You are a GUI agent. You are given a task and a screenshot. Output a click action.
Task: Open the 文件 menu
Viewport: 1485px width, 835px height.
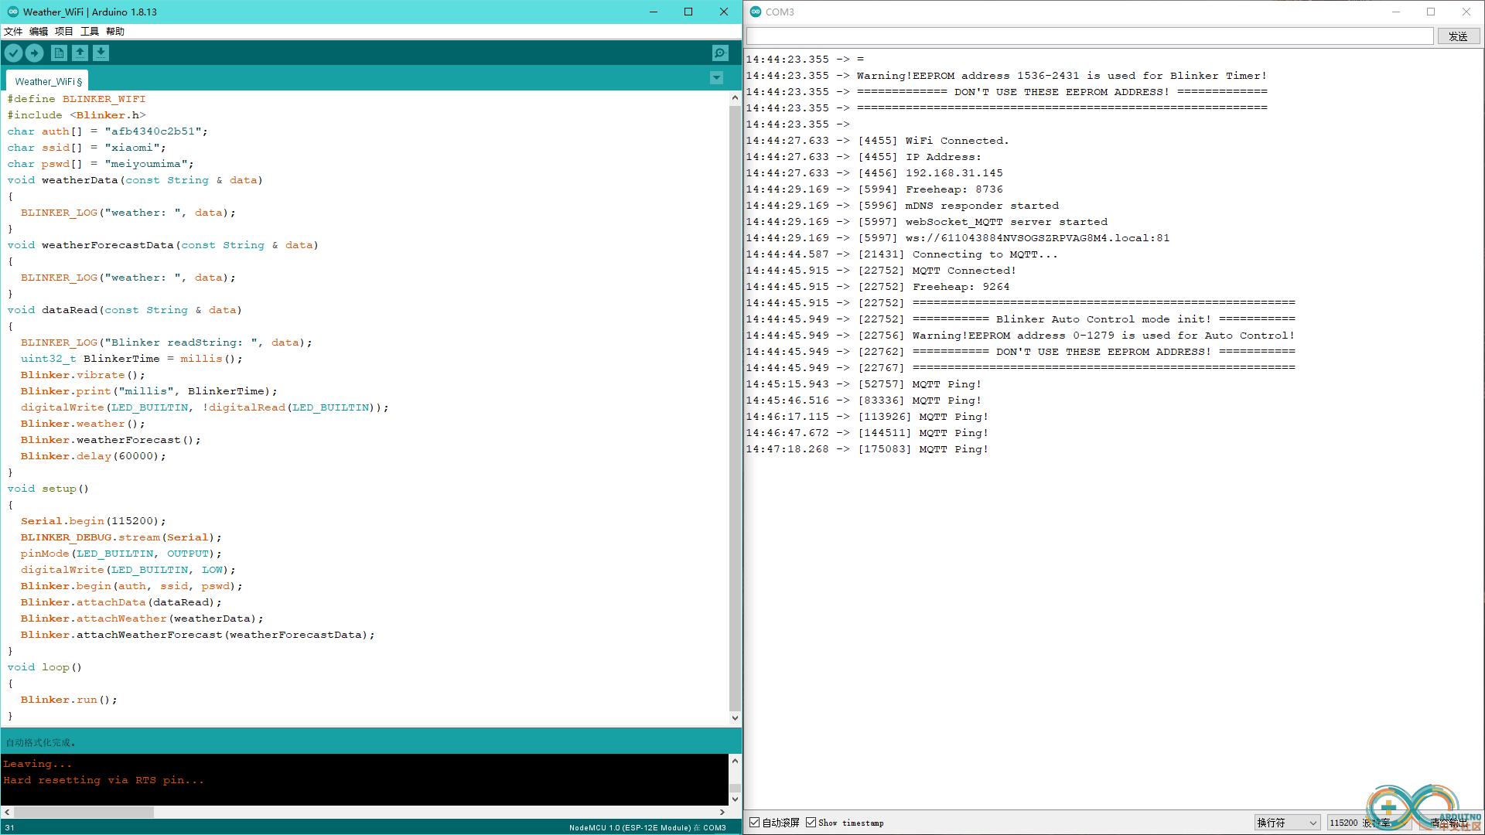click(x=13, y=32)
